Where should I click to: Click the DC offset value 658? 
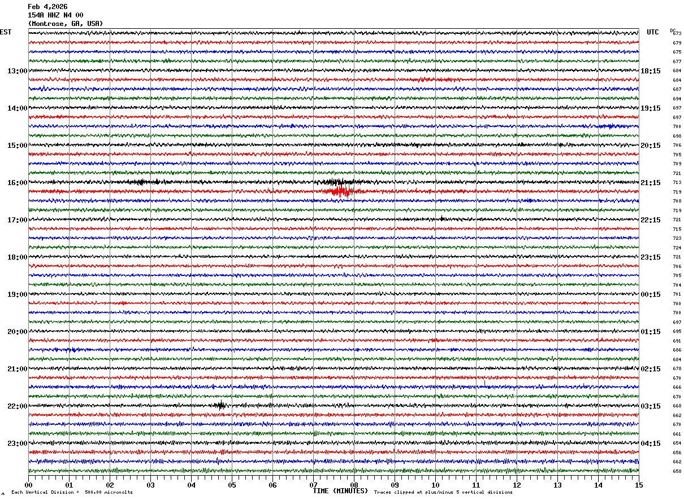click(677, 471)
